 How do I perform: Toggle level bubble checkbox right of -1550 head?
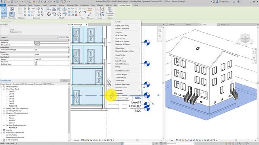[x=158, y=95]
